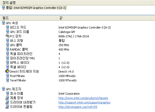
Task: Click the Calistoga-GM value
Action: [67, 32]
